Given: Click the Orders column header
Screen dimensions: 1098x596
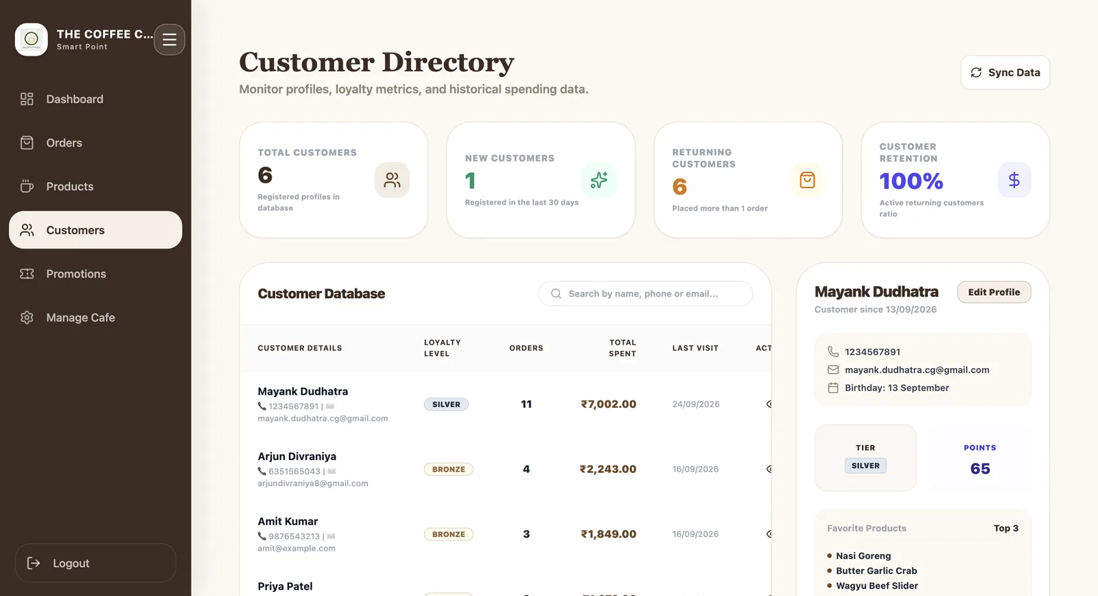Looking at the screenshot, I should click(x=526, y=348).
